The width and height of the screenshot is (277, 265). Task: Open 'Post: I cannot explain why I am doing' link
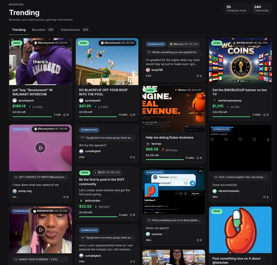240,177
